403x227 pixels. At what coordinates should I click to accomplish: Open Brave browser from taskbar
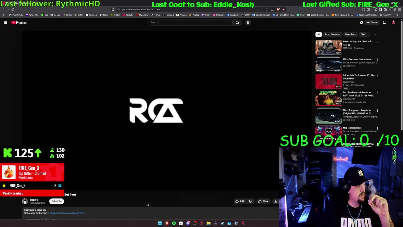(x=167, y=223)
